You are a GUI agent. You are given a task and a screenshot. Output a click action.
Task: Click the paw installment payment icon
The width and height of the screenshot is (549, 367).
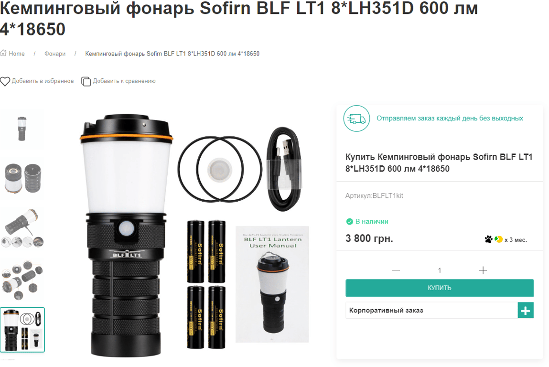click(488, 239)
